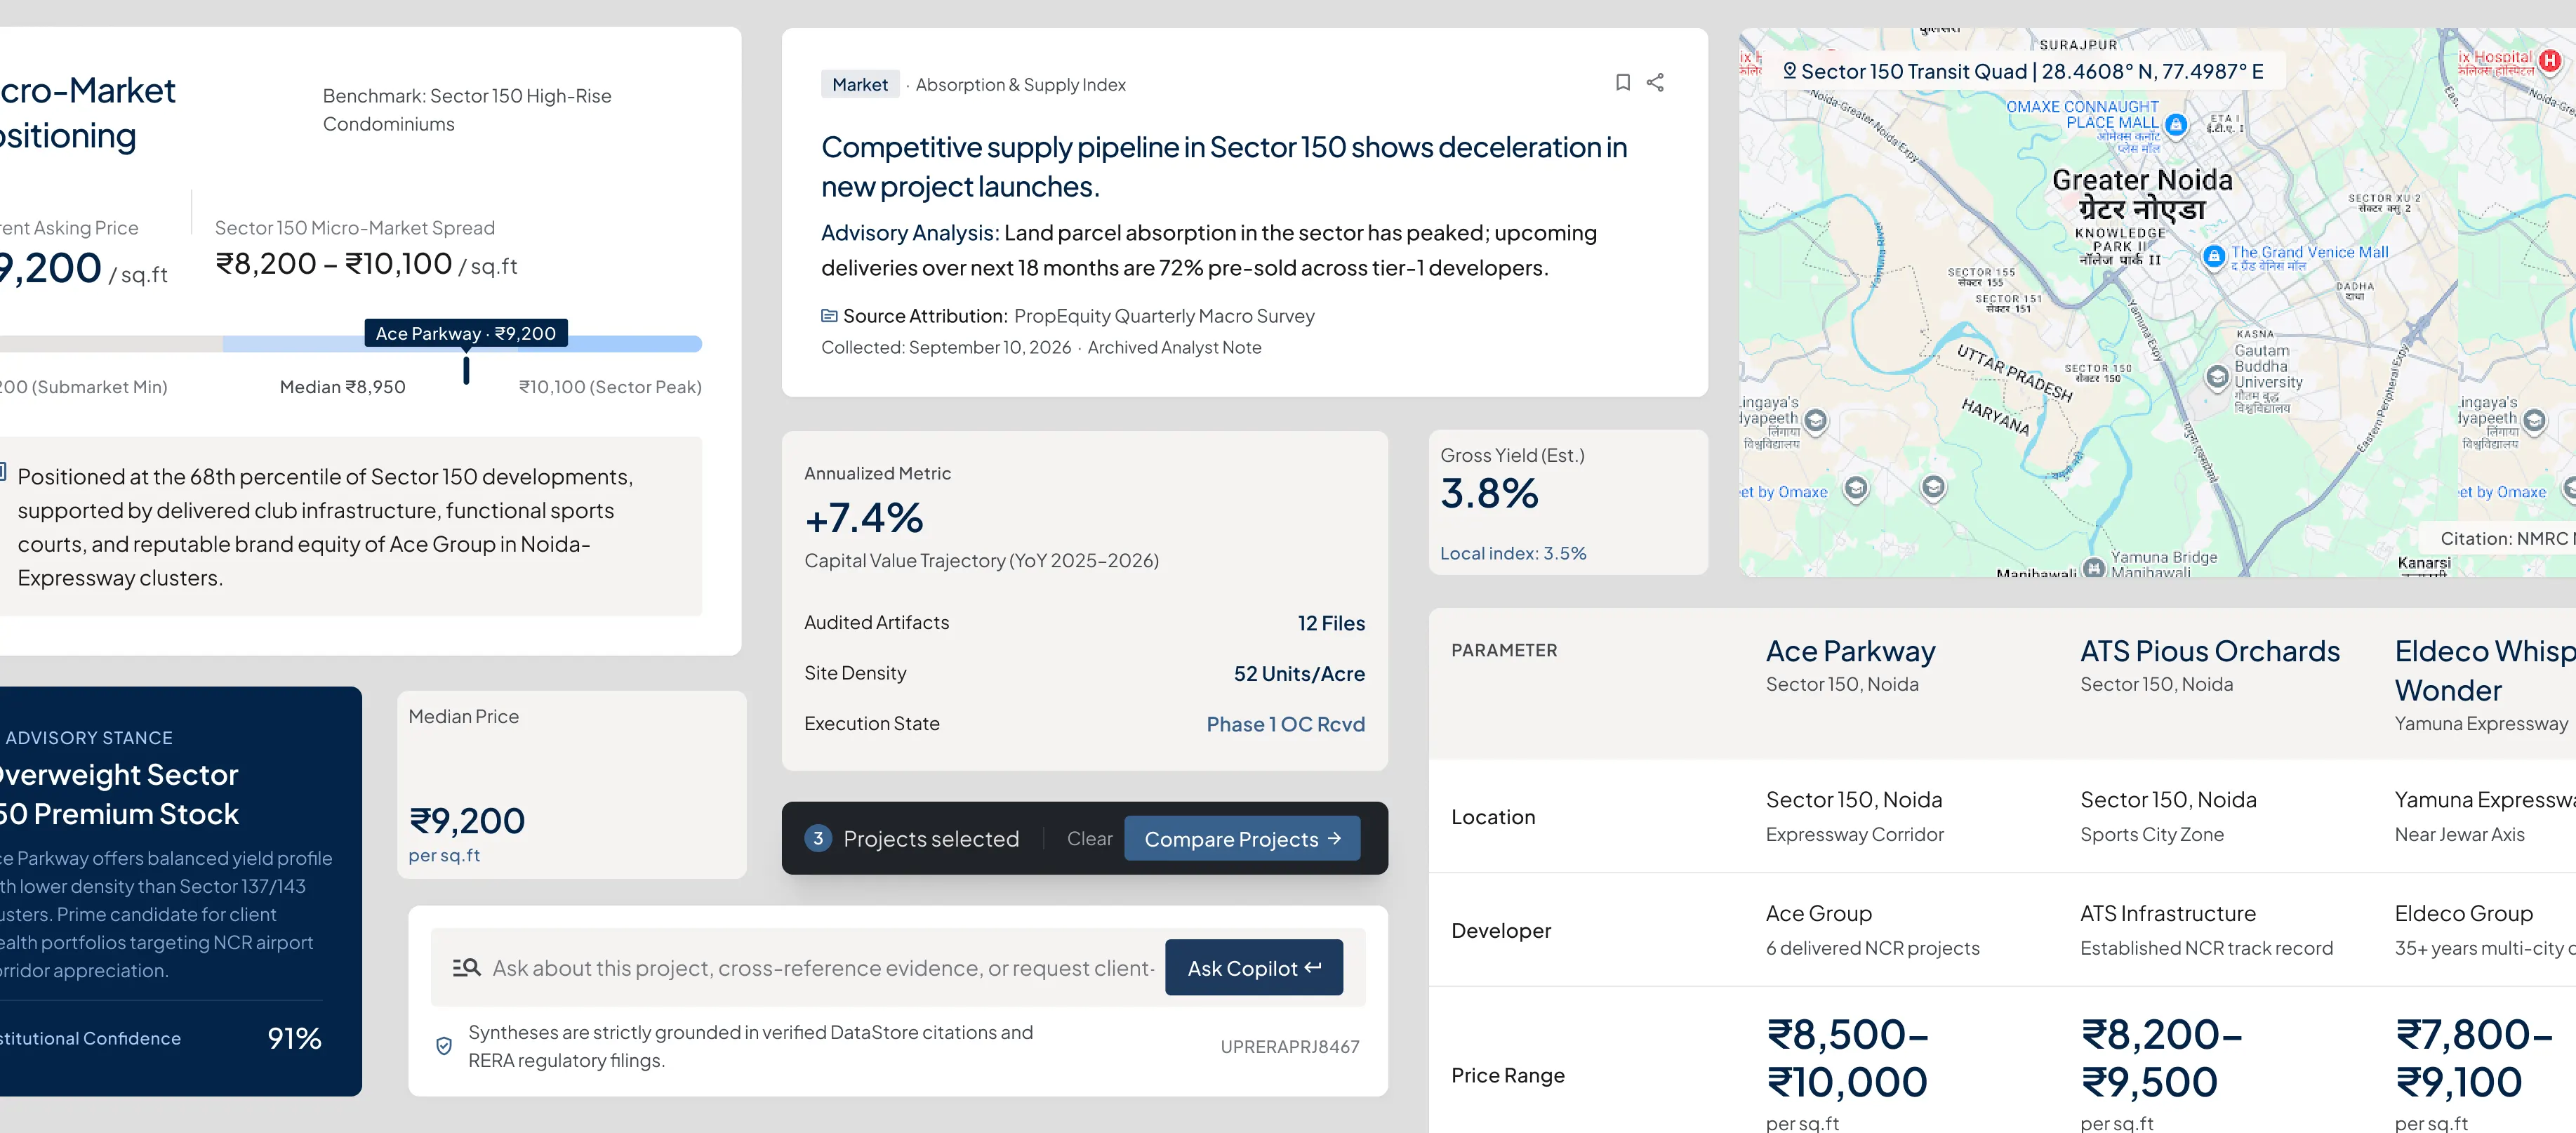2576x1133 pixels.
Task: Click the Median Price ₹9,200 value
Action: (467, 820)
